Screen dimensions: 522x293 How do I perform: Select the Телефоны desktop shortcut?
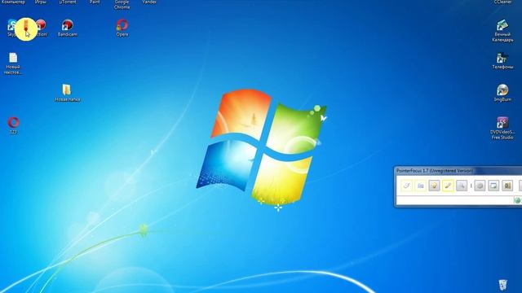pyautogui.click(x=502, y=61)
